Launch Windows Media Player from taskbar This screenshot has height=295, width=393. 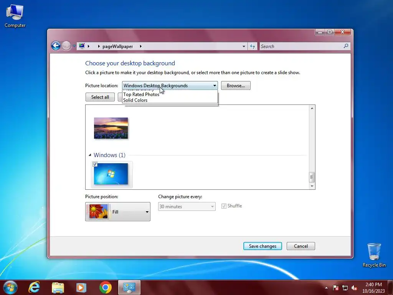click(x=81, y=287)
